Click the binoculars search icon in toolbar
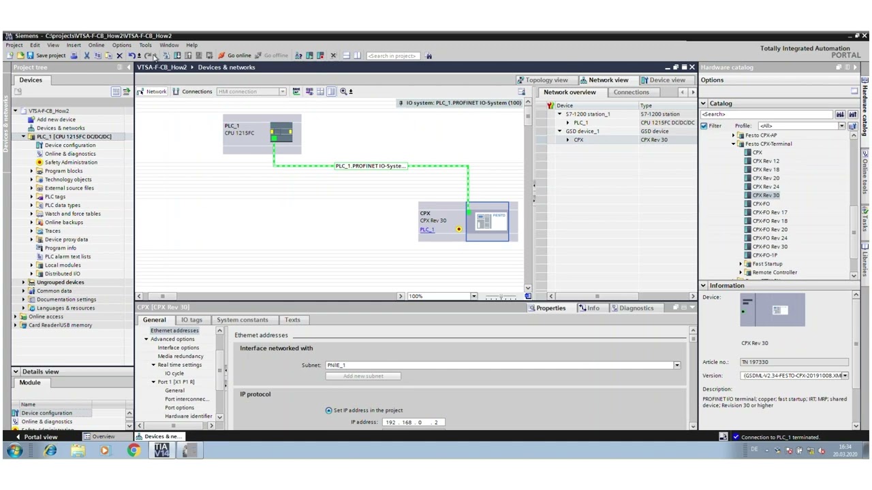This screenshot has width=872, height=490. click(x=429, y=56)
